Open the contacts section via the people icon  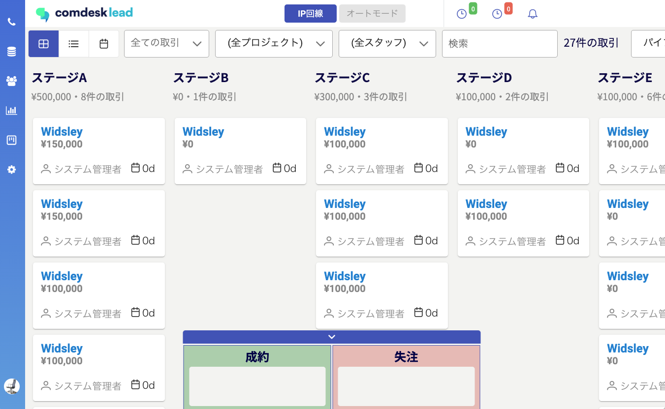[x=12, y=81]
